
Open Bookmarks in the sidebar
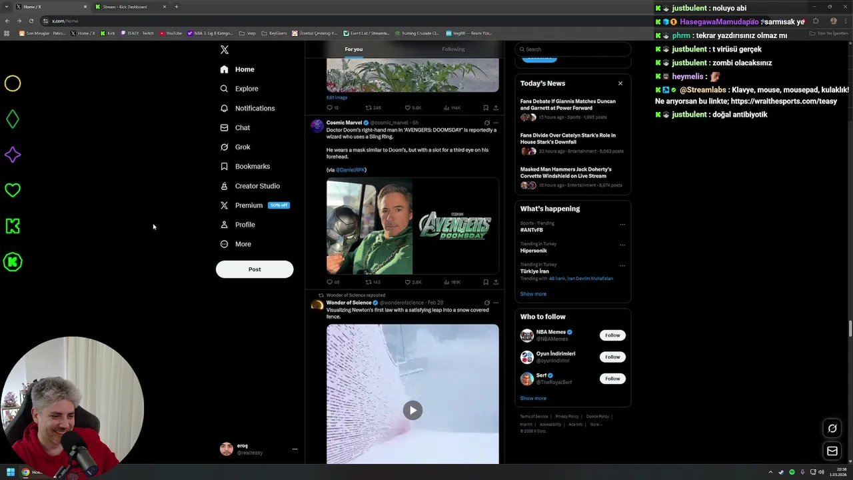point(245,166)
